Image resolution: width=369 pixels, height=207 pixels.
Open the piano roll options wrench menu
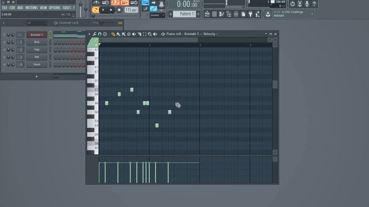click(95, 34)
